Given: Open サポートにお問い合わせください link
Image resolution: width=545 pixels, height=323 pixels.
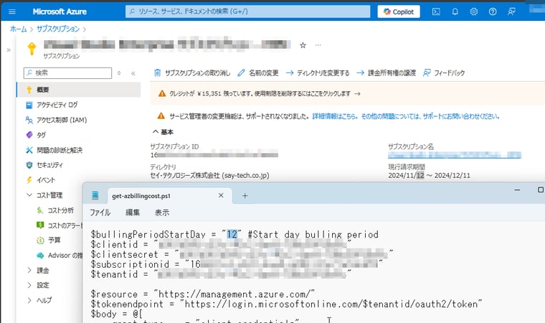Looking at the screenshot, I should click(461, 116).
